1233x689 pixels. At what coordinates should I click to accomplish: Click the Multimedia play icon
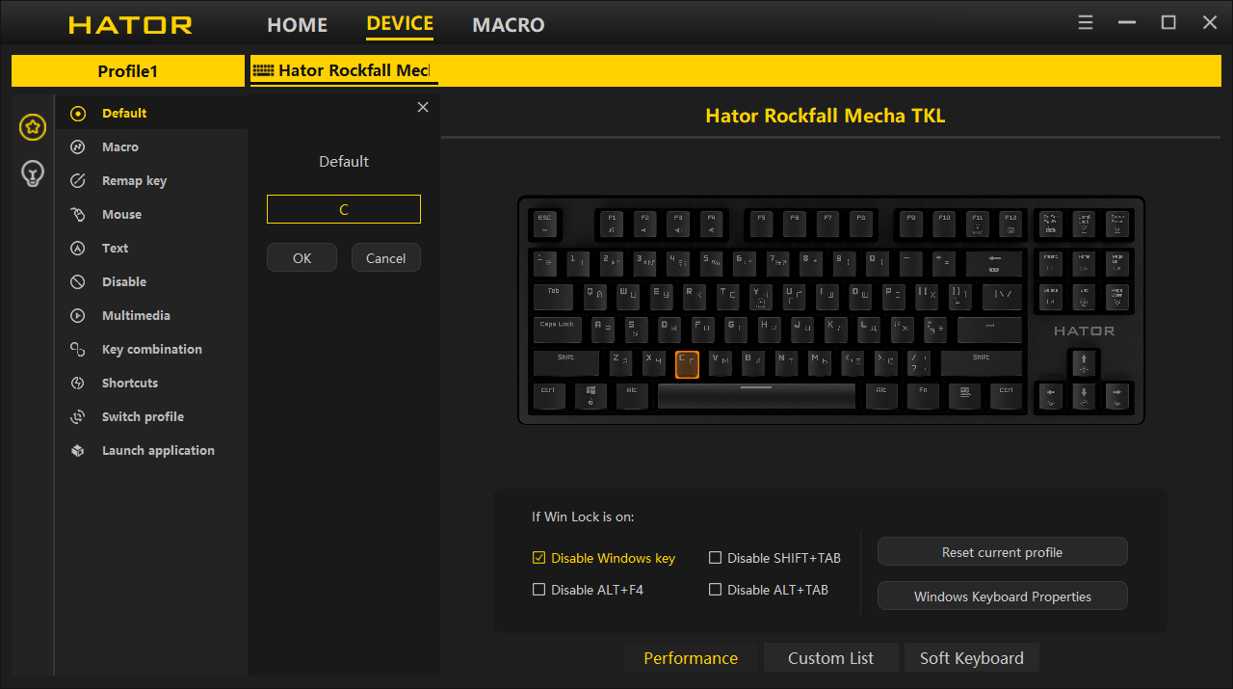coord(78,316)
